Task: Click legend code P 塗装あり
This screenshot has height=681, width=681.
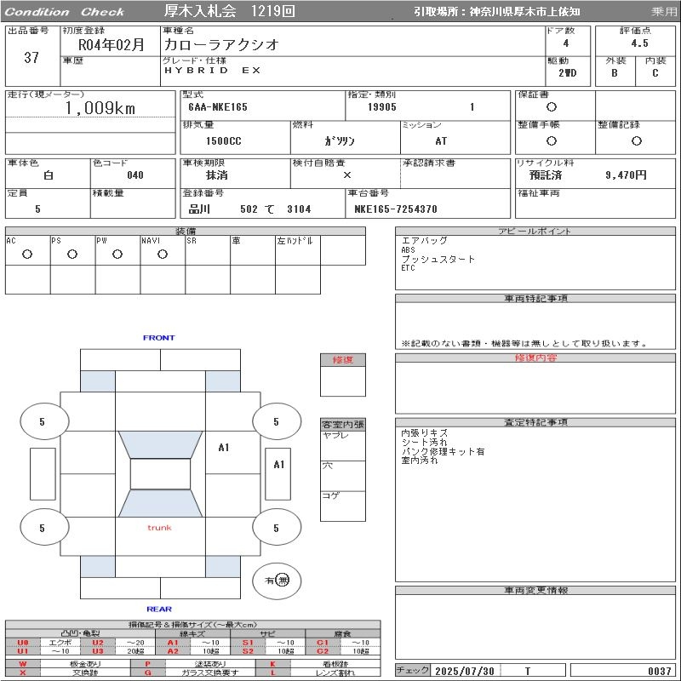Action: coord(193,664)
